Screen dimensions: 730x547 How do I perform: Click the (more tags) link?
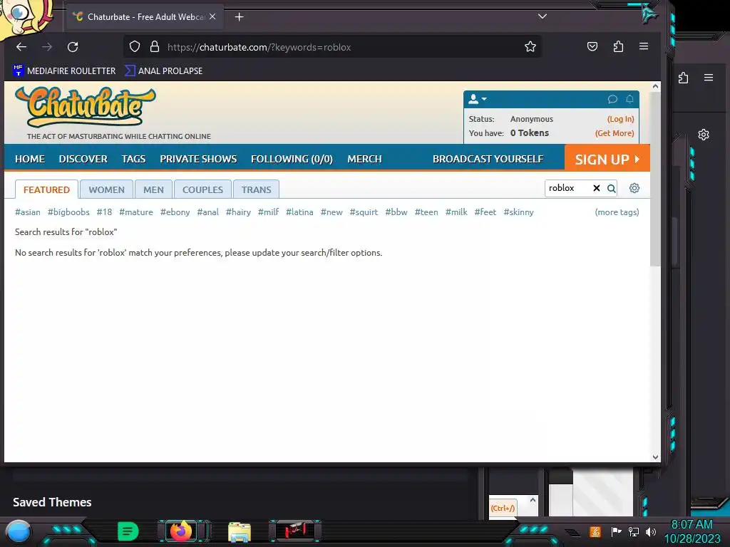pos(617,212)
